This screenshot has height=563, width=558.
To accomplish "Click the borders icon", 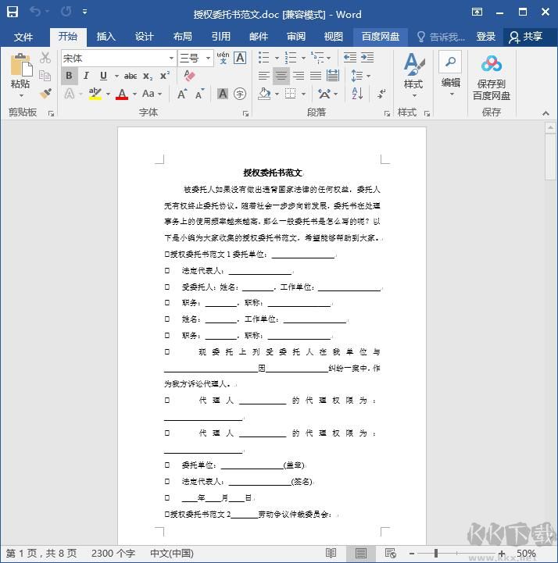I will [290, 94].
